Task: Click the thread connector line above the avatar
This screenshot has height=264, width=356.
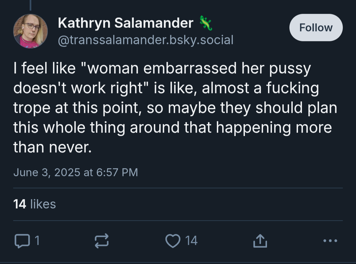Action: (30, 5)
